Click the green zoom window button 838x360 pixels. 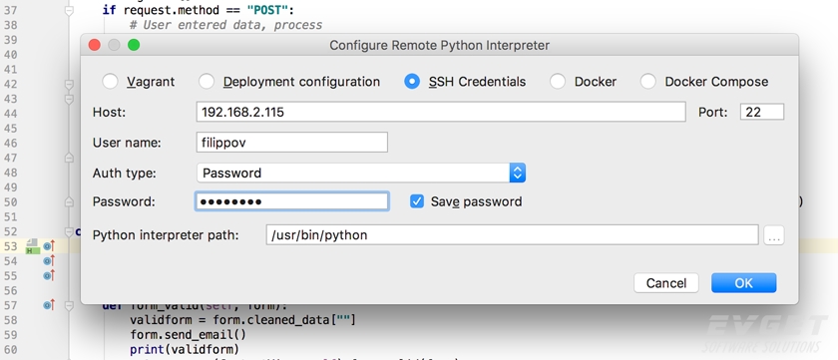point(134,46)
